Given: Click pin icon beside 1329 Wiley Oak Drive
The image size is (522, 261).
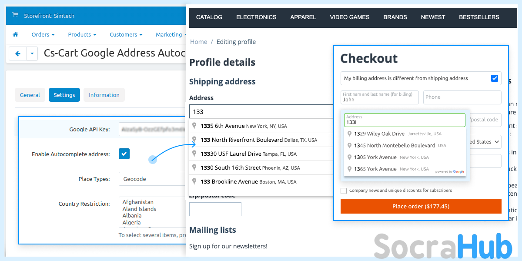Looking at the screenshot, I should pos(349,134).
